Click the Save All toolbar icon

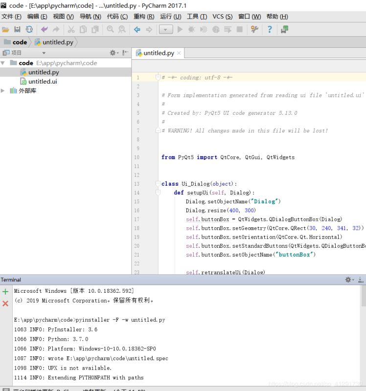point(18,30)
